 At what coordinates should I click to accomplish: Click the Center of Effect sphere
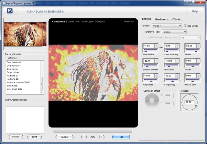[152, 100]
